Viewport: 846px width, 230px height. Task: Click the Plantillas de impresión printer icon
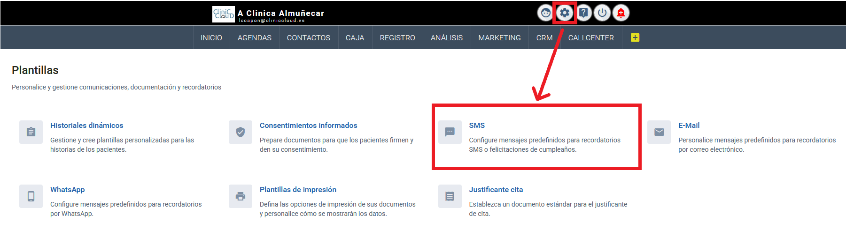[x=241, y=196]
